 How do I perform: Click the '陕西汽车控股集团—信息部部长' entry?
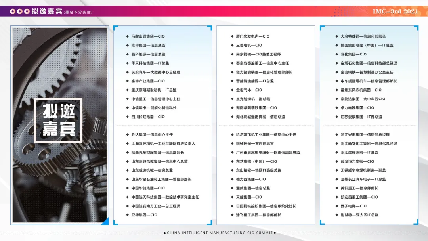[157, 153]
